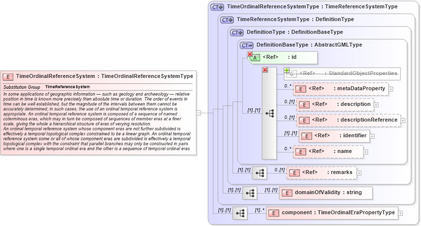Click the green plus on StandardObjectProperties group
Image resolution: width=421 pixels, height=226 pixels.
287,70
